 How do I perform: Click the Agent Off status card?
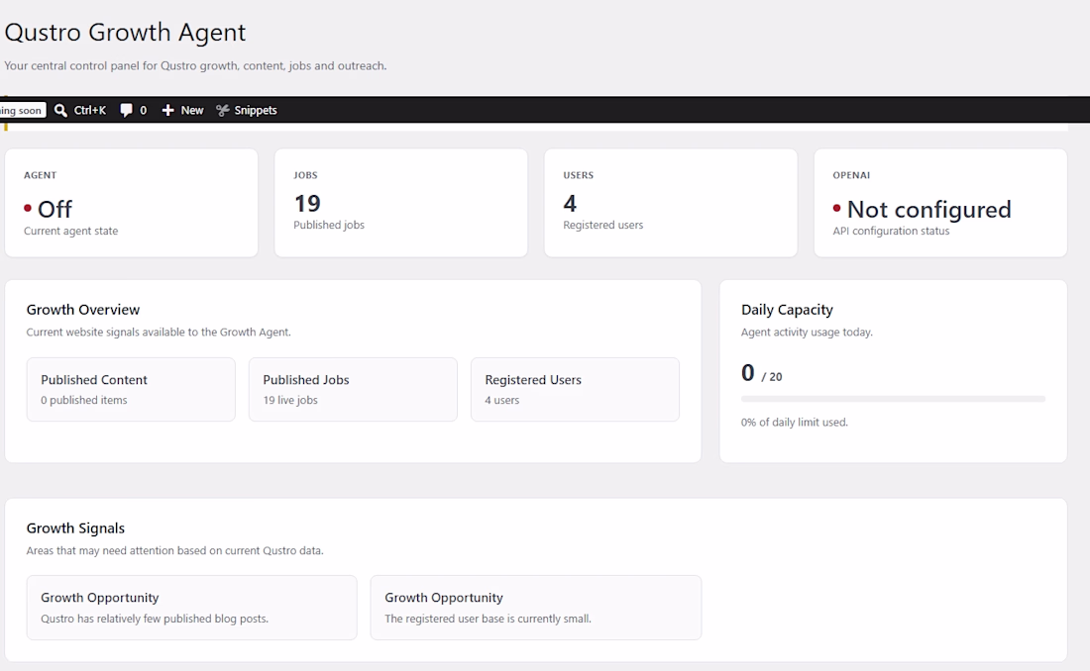(x=132, y=203)
